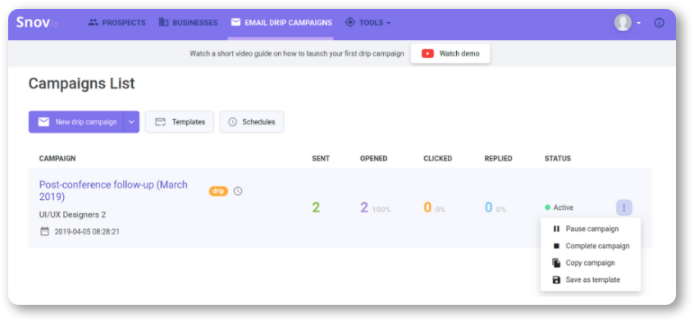Image resolution: width=694 pixels, height=322 pixels.
Task: Open the Tools dropdown menu
Action: (x=368, y=23)
